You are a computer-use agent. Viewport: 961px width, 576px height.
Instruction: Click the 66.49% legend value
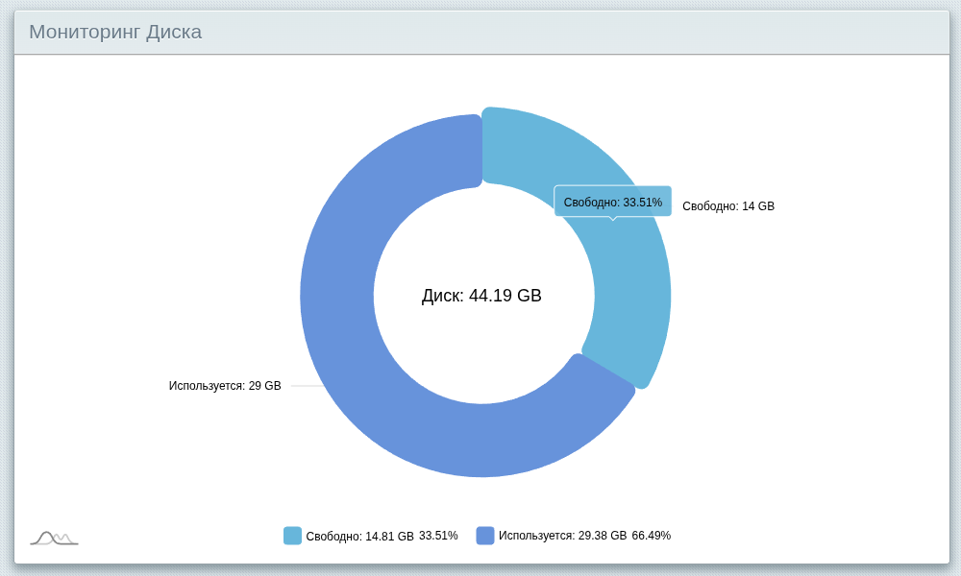click(x=651, y=536)
